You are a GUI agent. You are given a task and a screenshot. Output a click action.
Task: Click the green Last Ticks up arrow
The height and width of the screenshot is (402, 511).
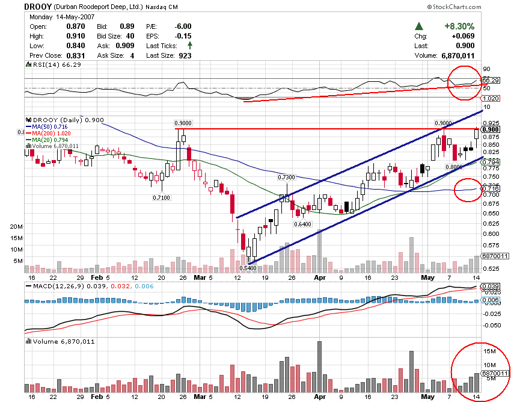[x=189, y=45]
